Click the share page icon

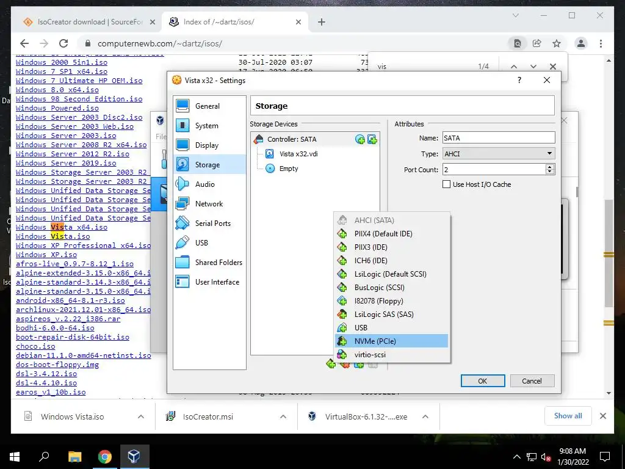tap(537, 43)
